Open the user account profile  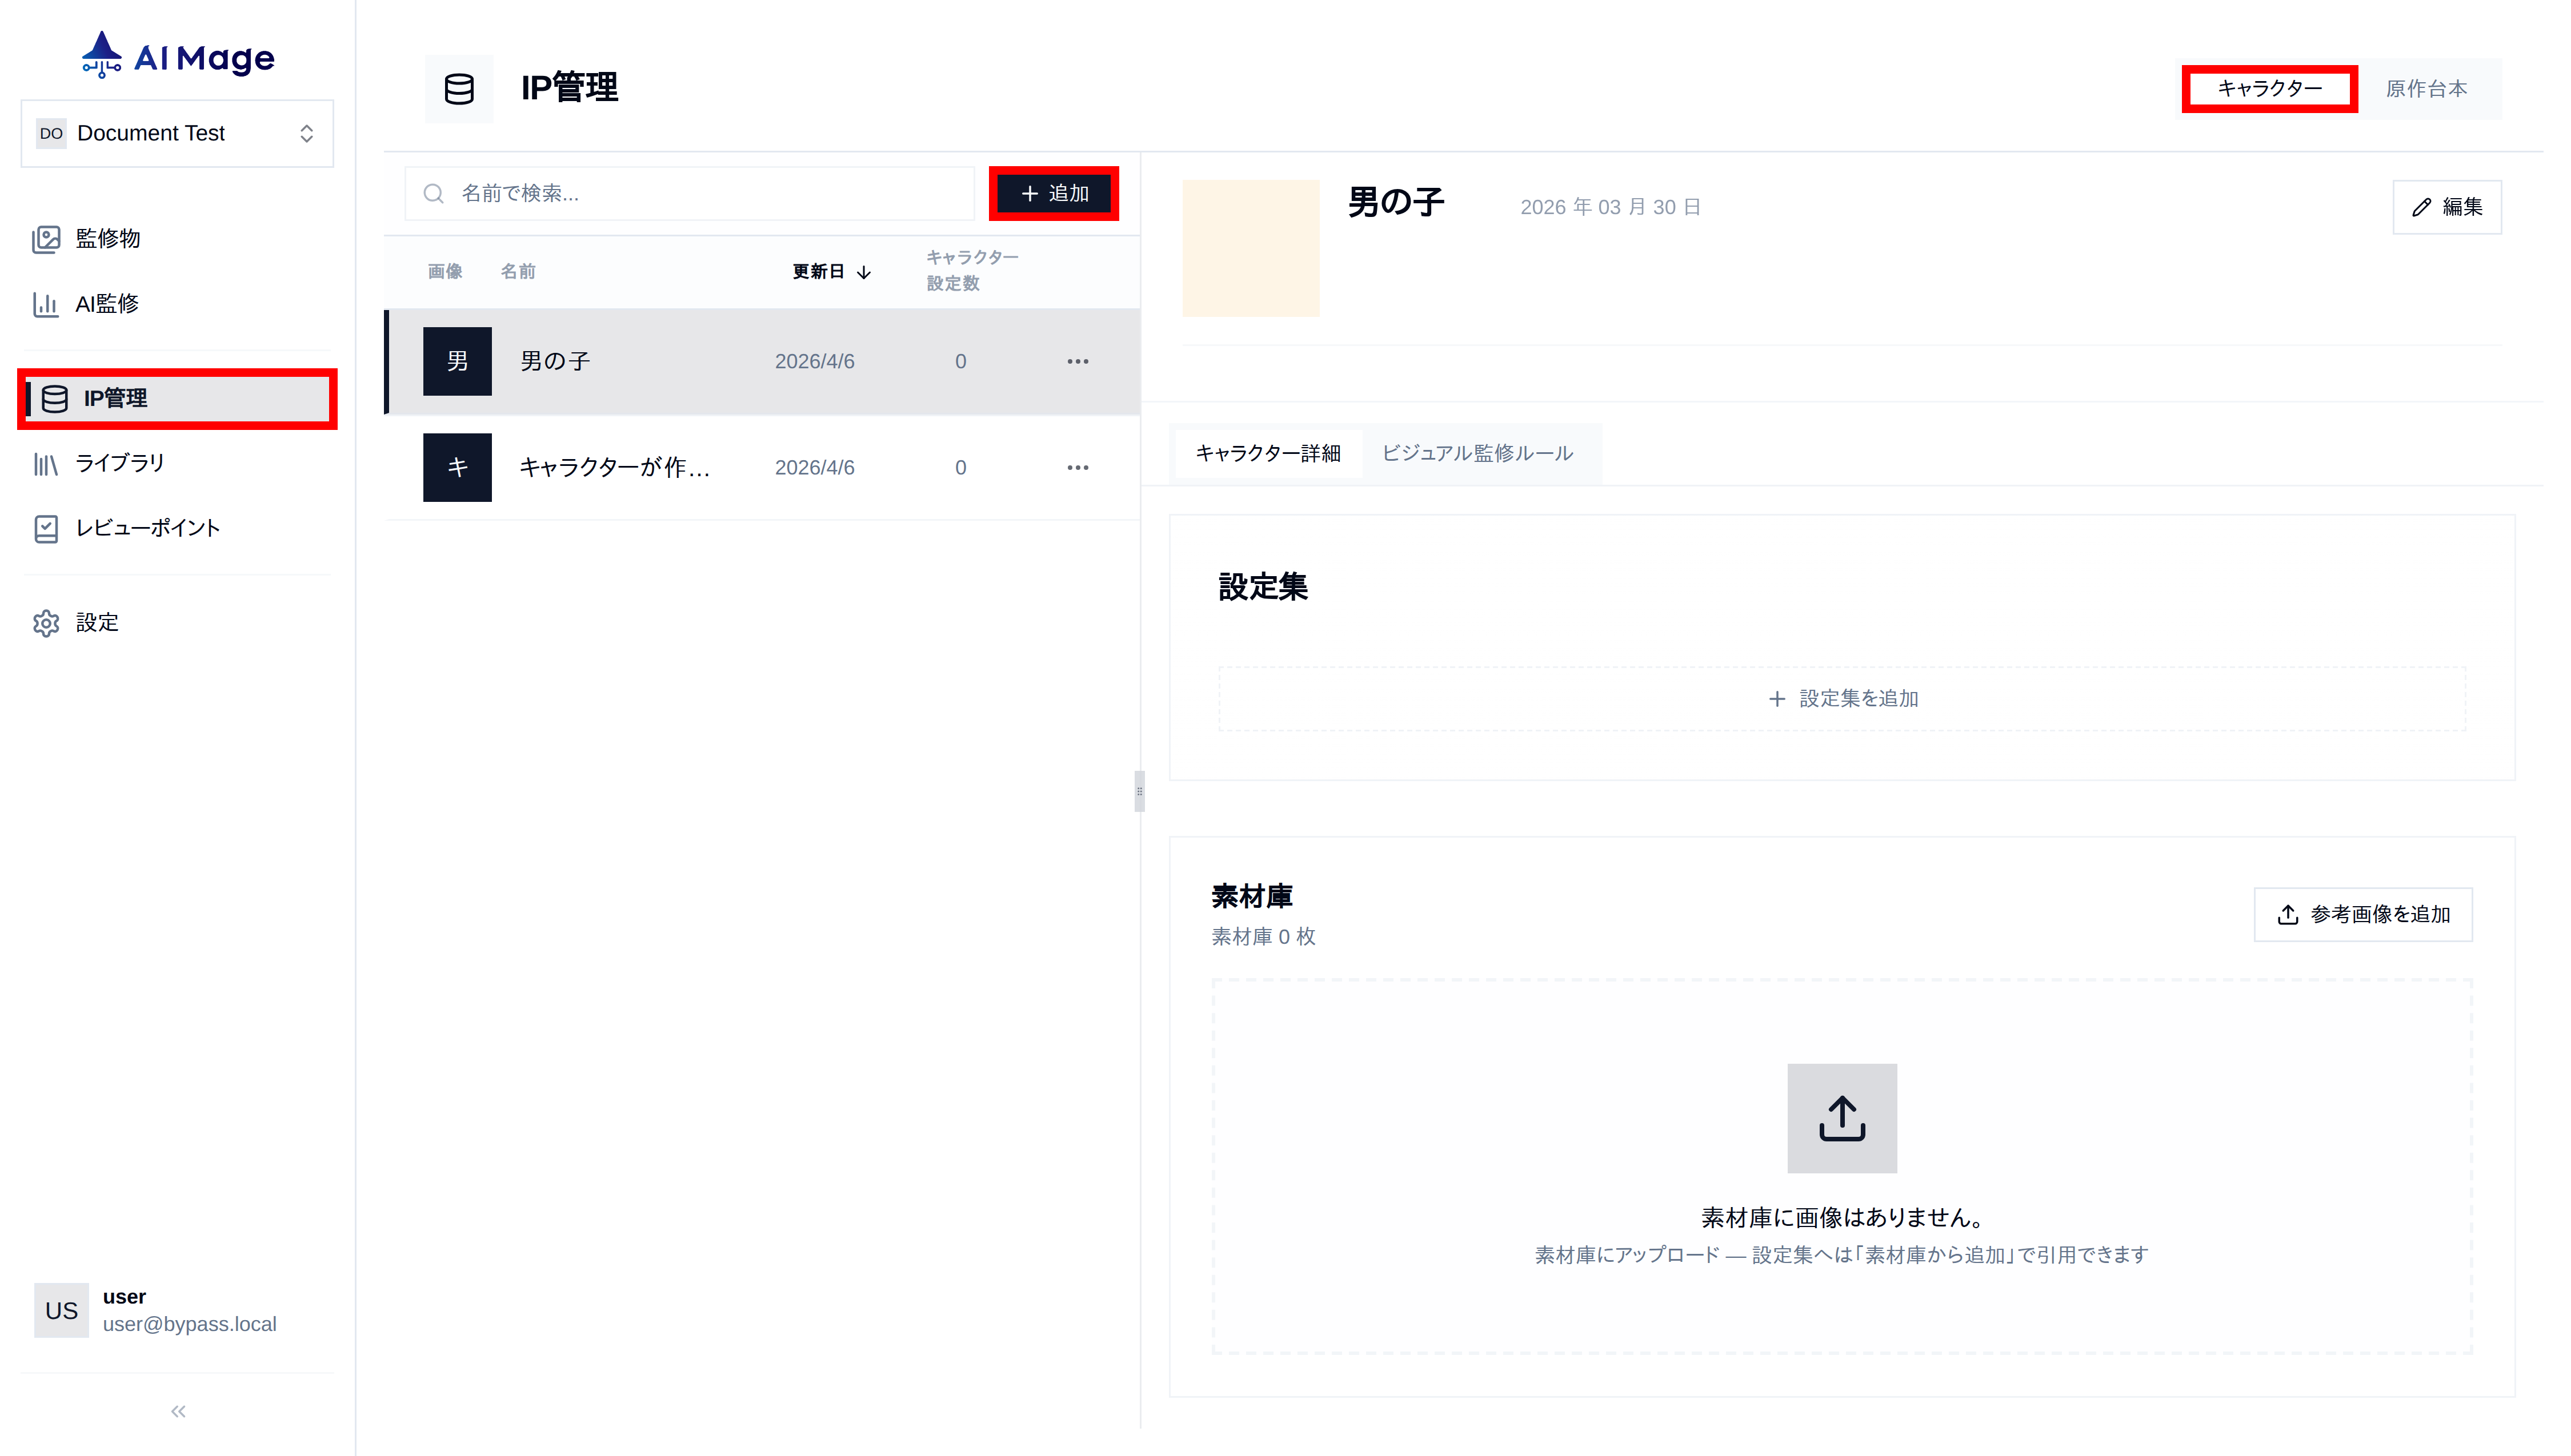pos(177,1310)
